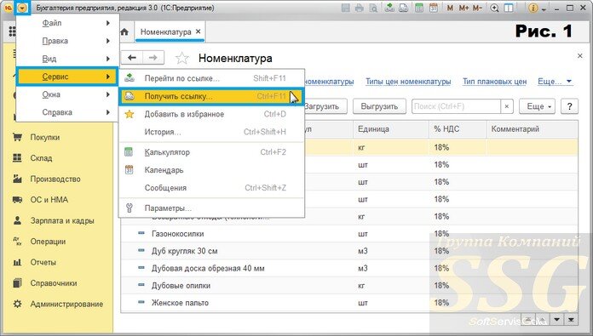
Task: Click the print preview icon in title bar
Action: pyautogui.click(x=373, y=8)
